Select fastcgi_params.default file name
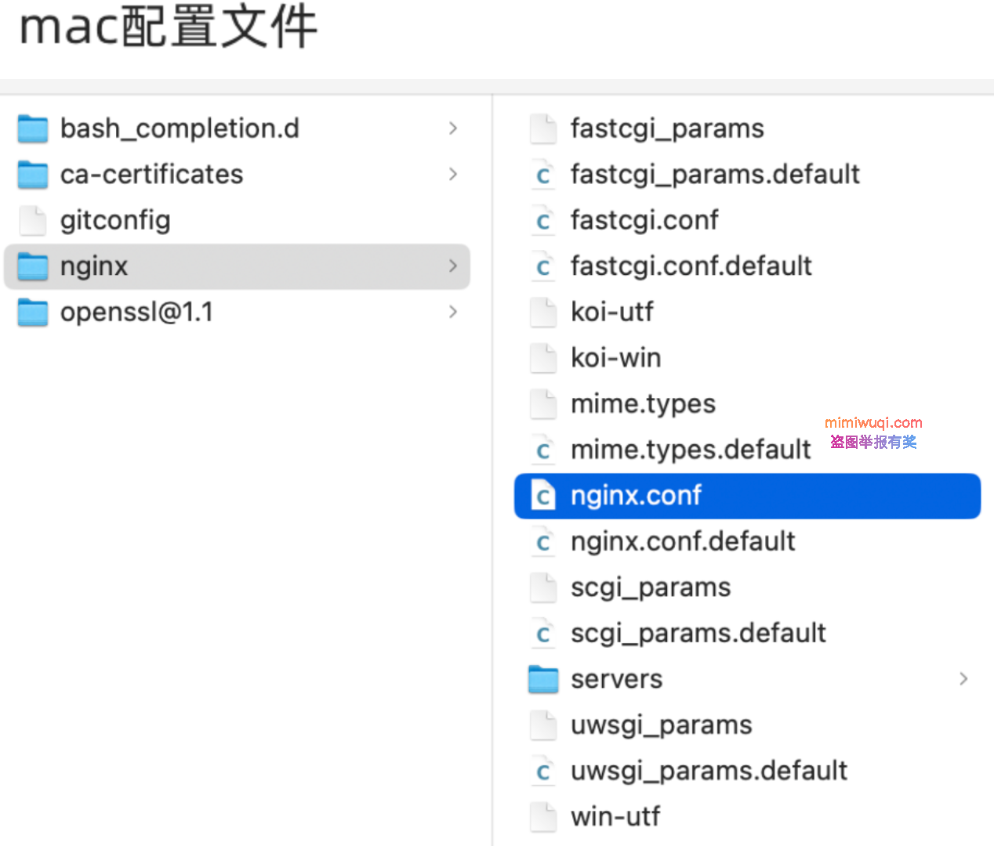 (715, 175)
